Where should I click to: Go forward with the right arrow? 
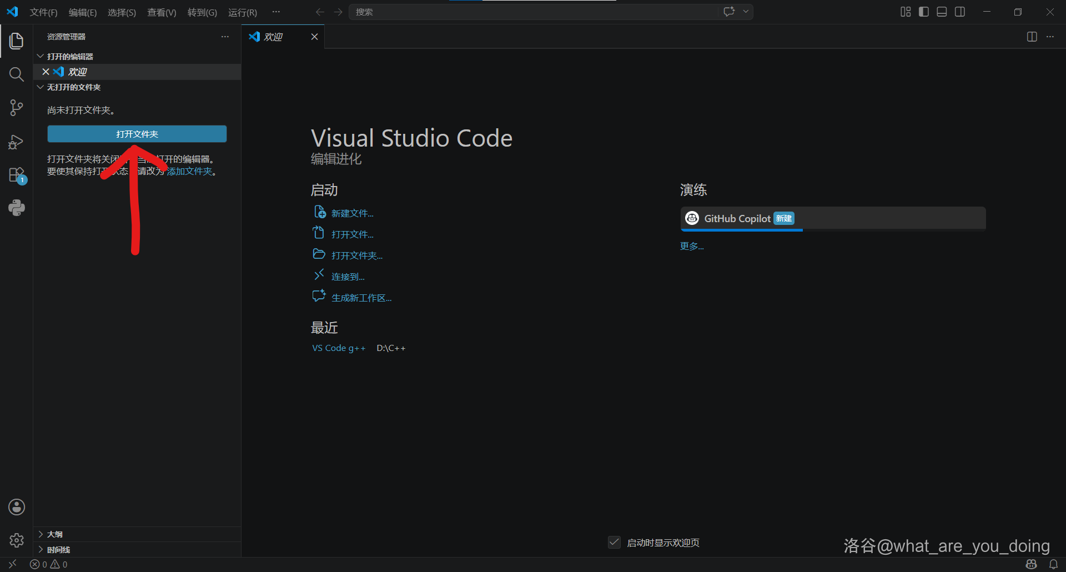coord(338,12)
